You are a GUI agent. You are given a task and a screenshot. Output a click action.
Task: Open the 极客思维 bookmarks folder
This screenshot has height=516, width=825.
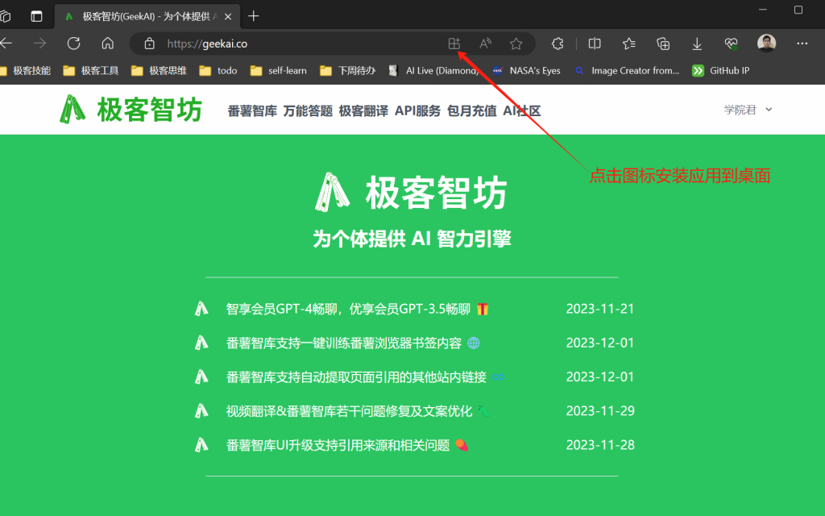159,71
